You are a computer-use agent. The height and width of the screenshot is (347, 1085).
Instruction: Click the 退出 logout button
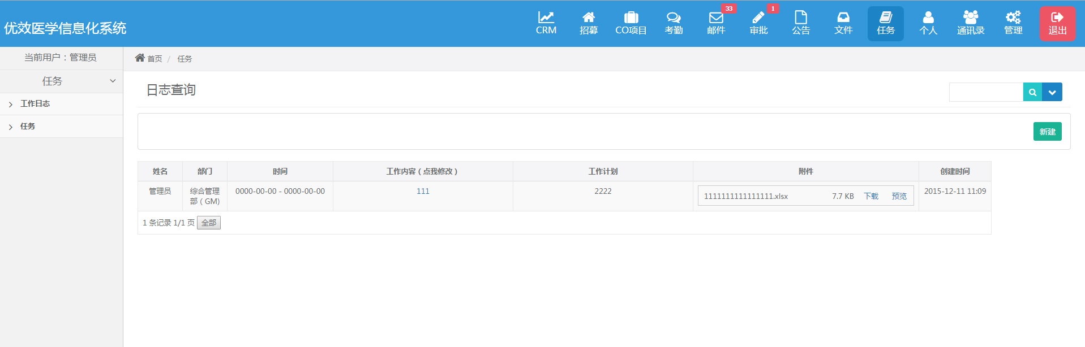pyautogui.click(x=1057, y=24)
